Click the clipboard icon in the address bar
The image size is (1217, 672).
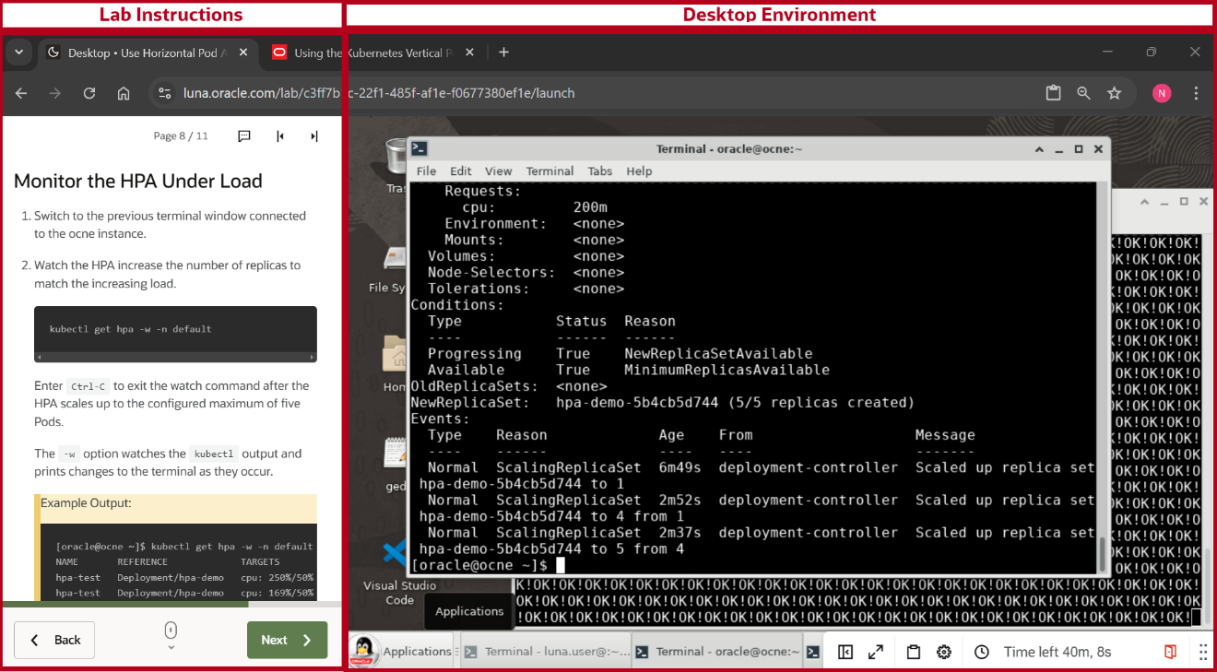pos(1053,93)
